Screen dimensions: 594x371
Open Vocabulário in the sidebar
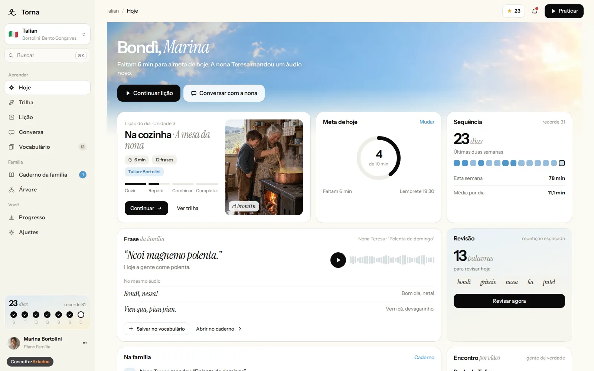click(x=47, y=147)
